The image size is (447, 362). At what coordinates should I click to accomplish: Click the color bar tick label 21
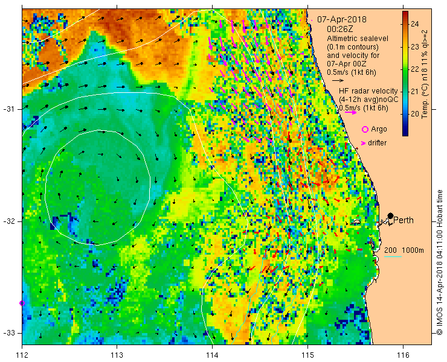tap(415, 92)
